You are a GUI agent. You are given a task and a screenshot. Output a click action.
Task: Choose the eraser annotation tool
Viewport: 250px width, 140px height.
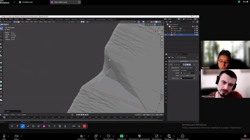39,126
